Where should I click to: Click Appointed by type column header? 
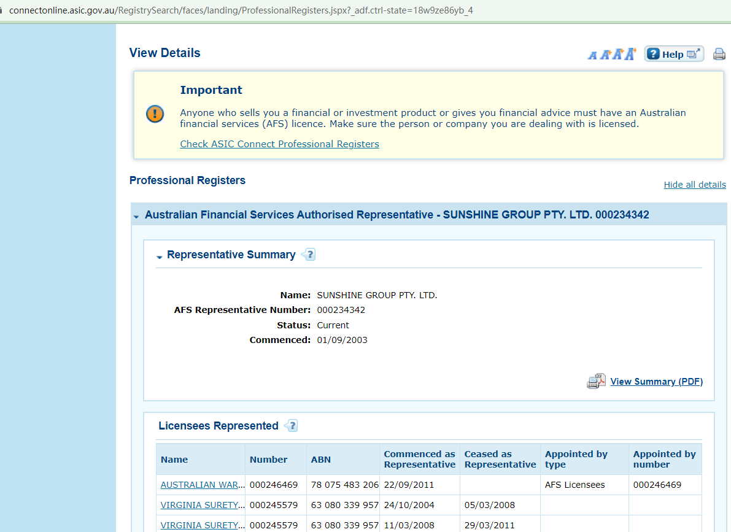584,459
